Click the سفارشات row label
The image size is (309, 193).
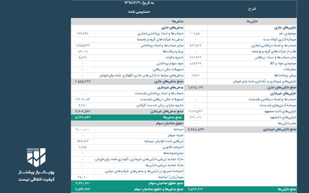coord(290,69)
